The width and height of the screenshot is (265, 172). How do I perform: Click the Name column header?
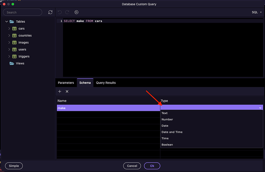pyautogui.click(x=62, y=101)
